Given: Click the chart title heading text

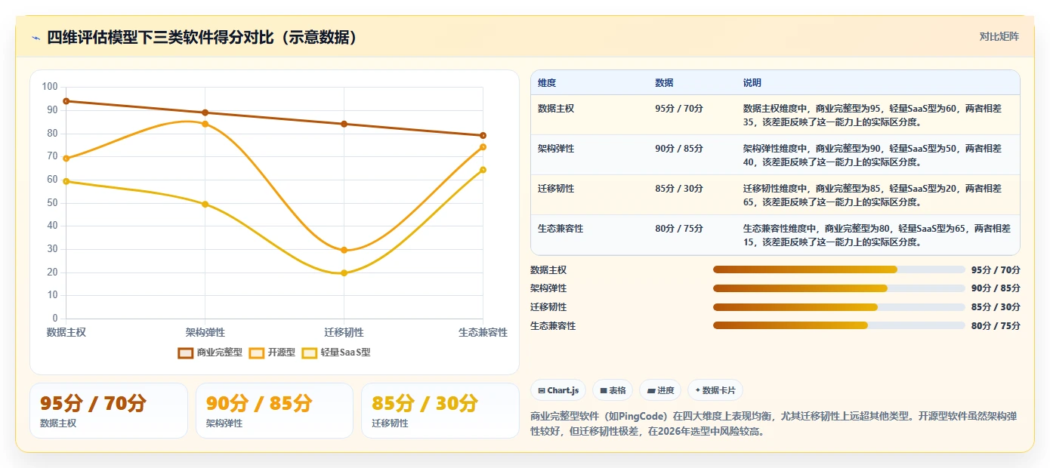Looking at the screenshot, I should coord(202,38).
